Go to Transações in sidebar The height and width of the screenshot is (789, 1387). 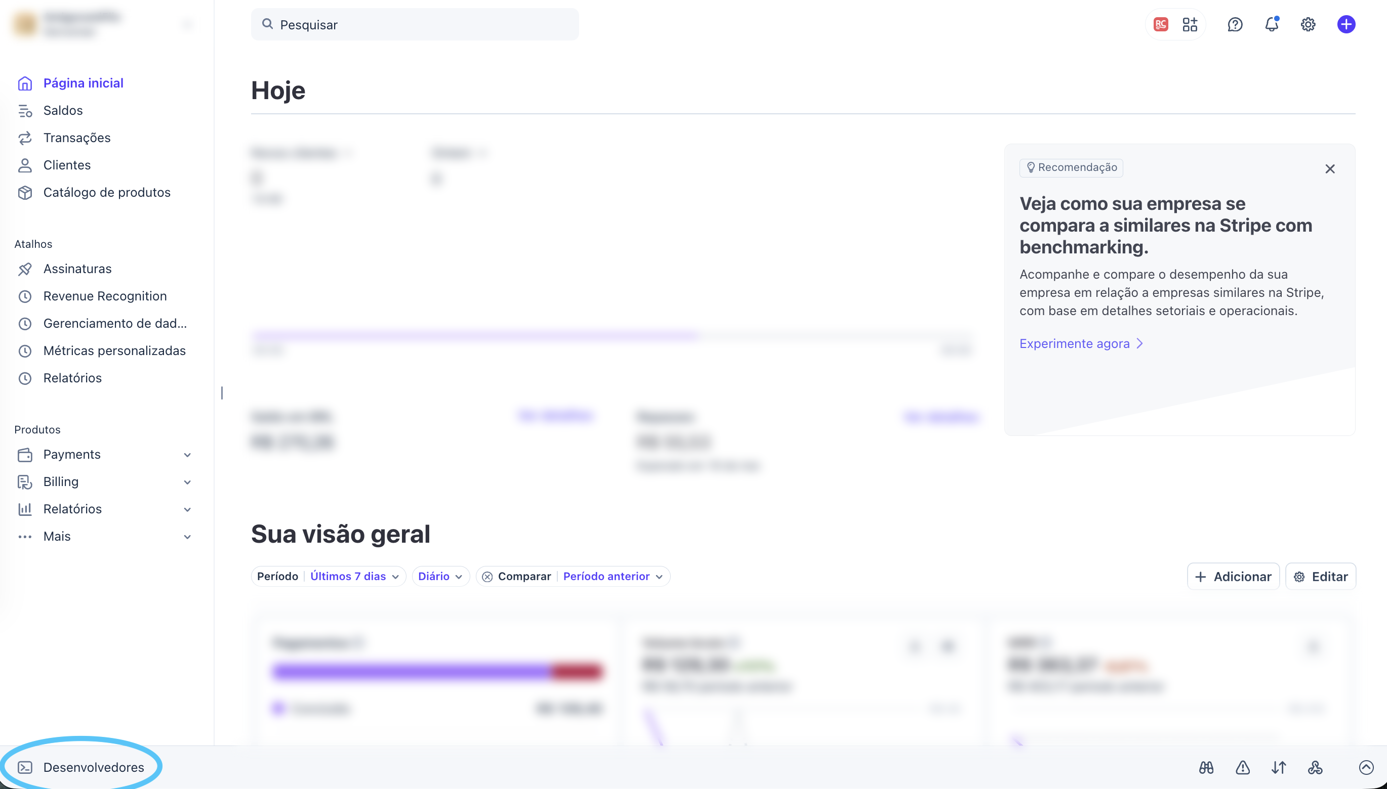[x=76, y=138]
